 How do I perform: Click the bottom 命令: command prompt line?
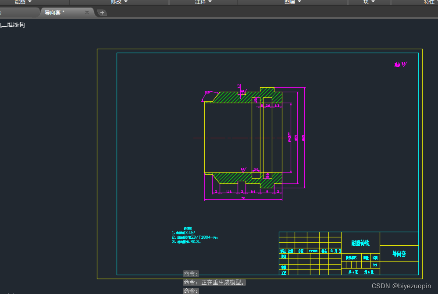[x=191, y=291]
